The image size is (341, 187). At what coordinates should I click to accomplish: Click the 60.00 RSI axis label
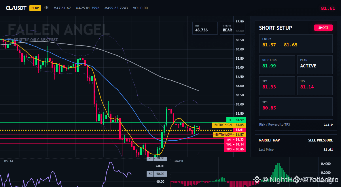point(160,166)
